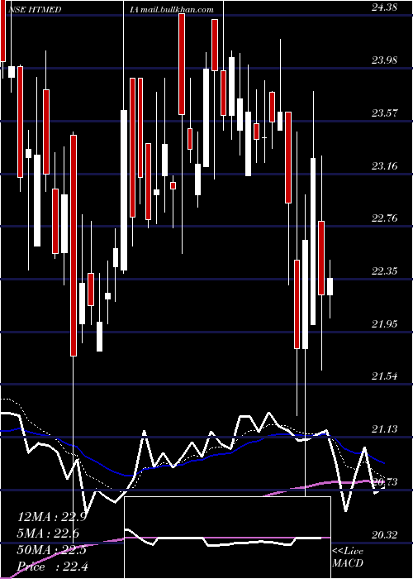Click the 5MA : 22.6 legend entry
The image size is (413, 579).
pos(48,534)
